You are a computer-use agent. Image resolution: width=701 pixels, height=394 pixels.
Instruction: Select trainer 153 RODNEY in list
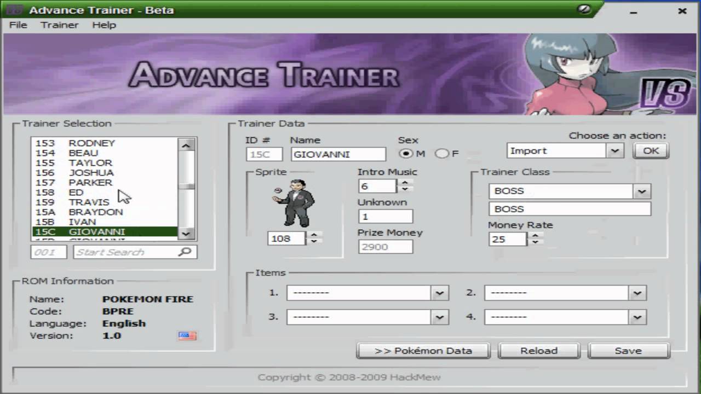(x=104, y=143)
